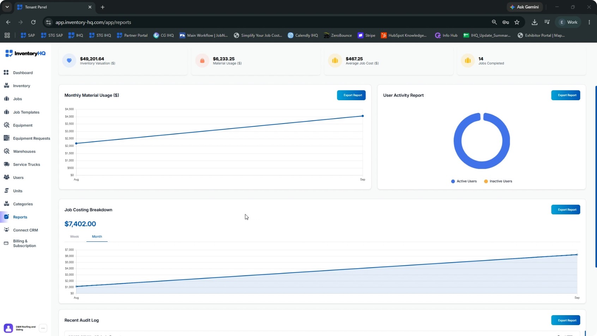
Task: Reload the reports page
Action: coord(33,22)
